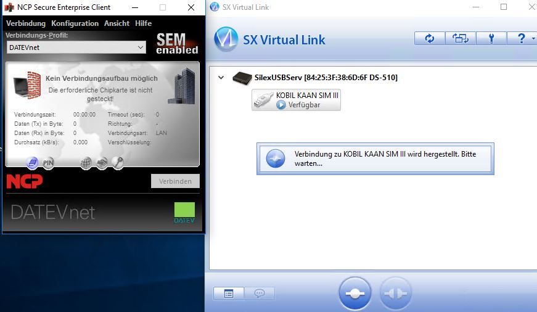Click the SilexUSBServ device box icon
The image size is (537, 312).
coord(242,78)
